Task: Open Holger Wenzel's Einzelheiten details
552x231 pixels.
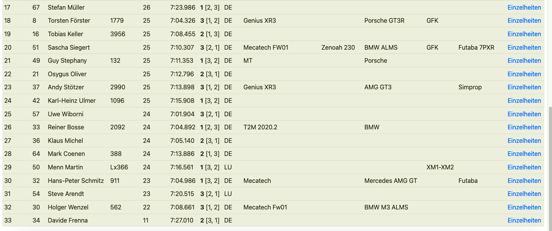Action: (524, 207)
